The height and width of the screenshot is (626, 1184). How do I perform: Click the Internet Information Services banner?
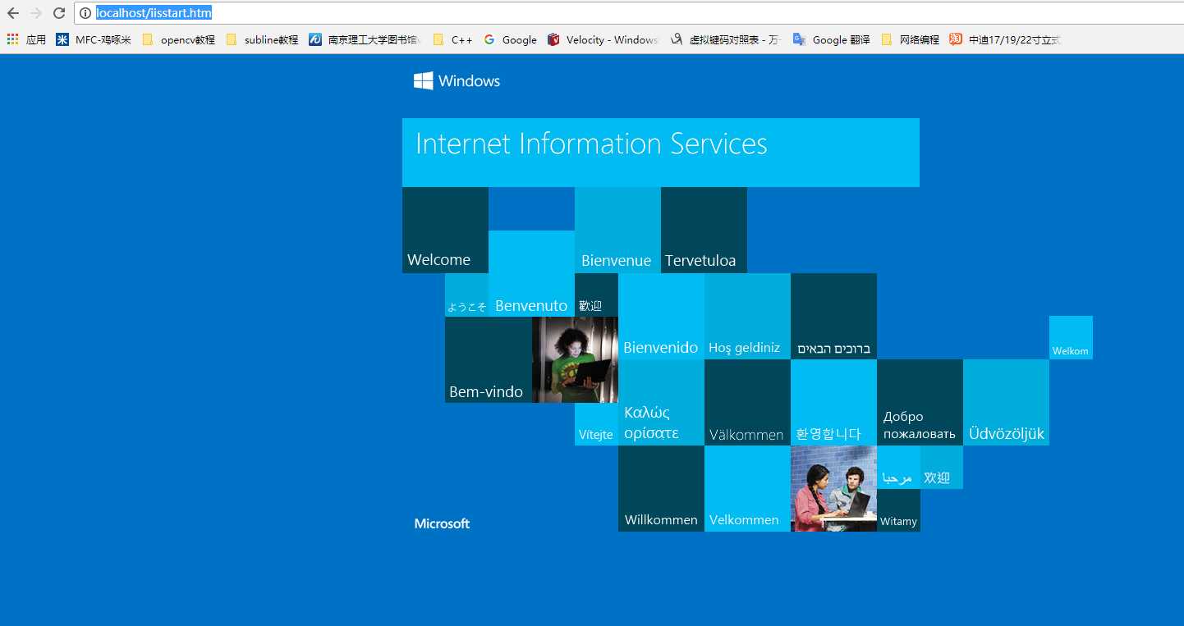661,152
